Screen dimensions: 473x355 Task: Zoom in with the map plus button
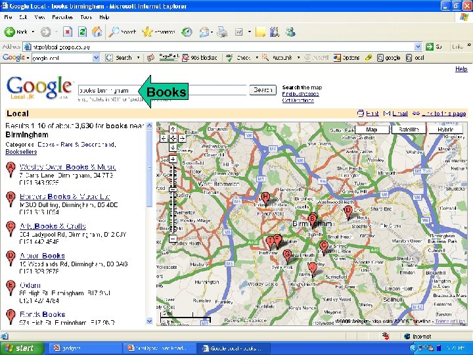pyautogui.click(x=173, y=159)
